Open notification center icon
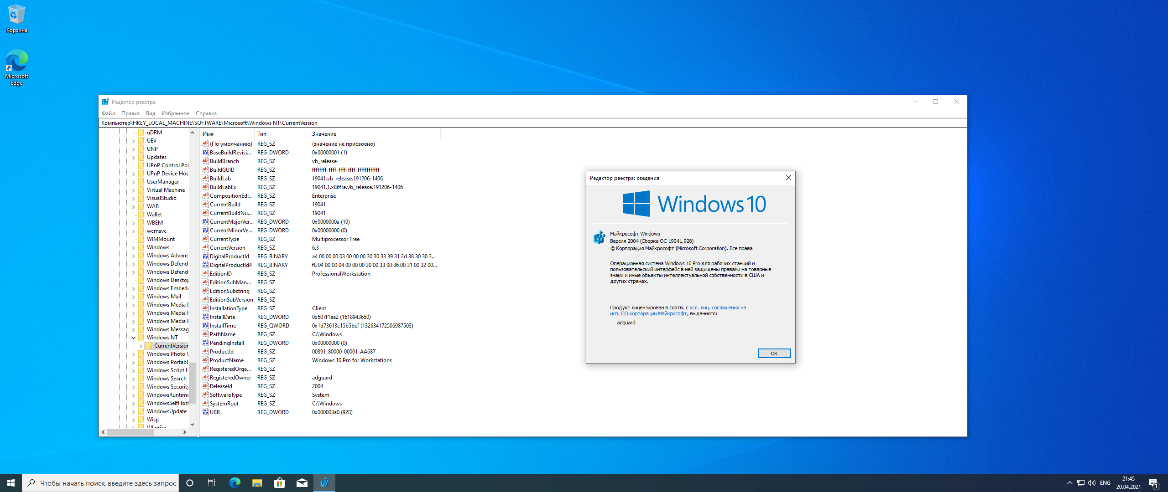The width and height of the screenshot is (1168, 492). click(x=1153, y=483)
